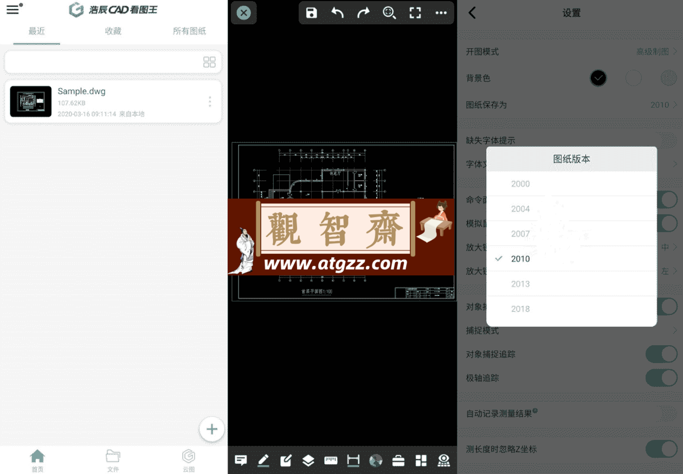683x474 pixels.
Task: Select the 最近 tab
Action: point(37,31)
